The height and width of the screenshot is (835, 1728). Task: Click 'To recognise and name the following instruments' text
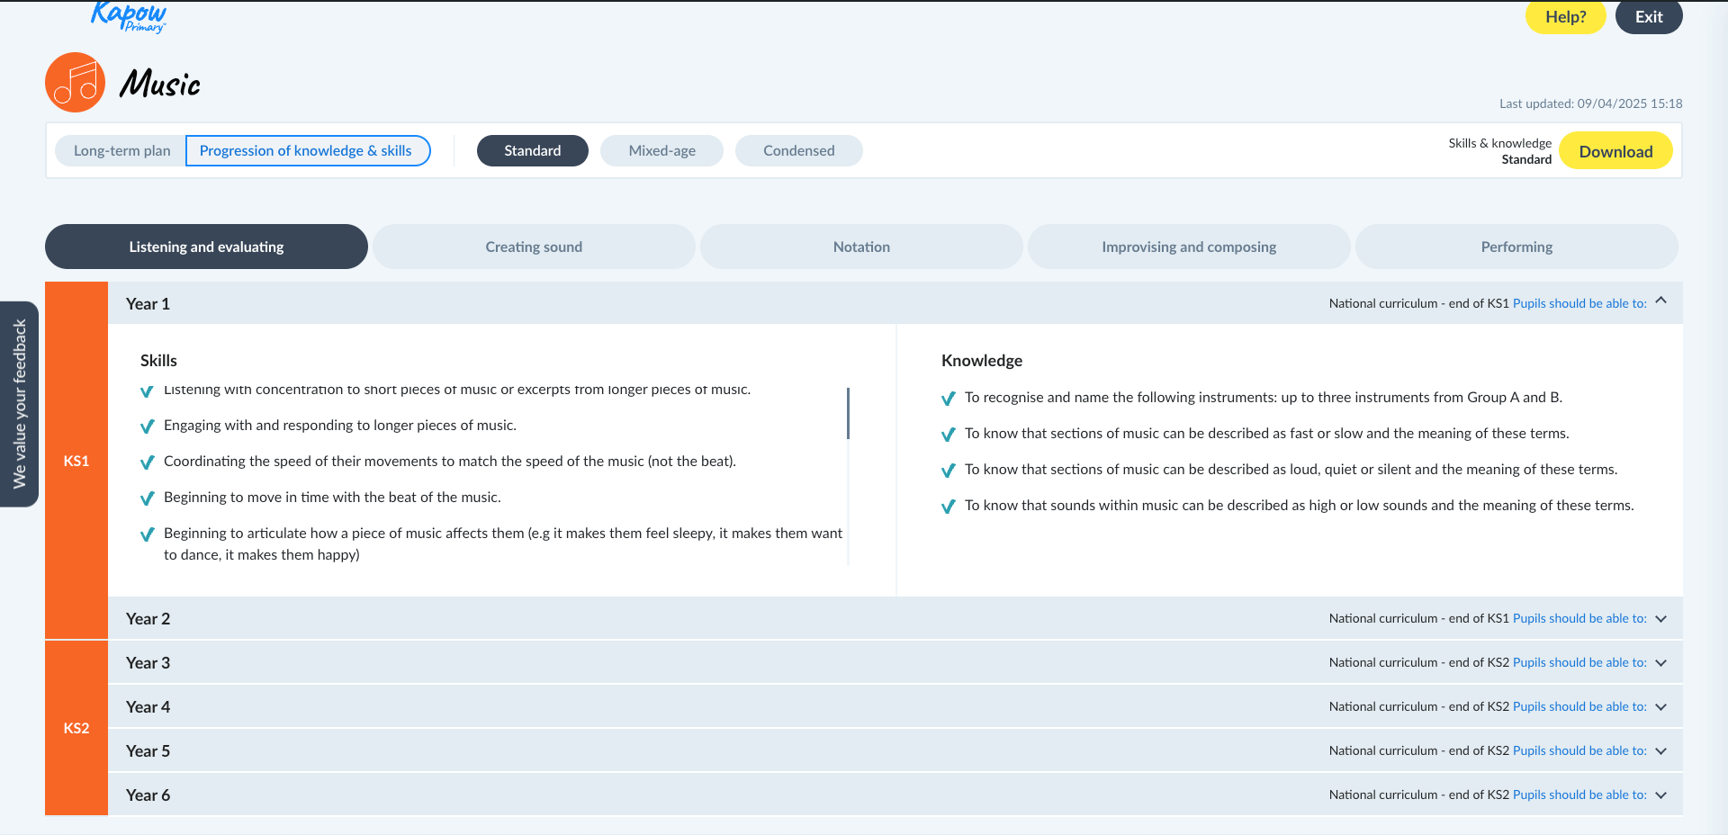(x=1264, y=398)
